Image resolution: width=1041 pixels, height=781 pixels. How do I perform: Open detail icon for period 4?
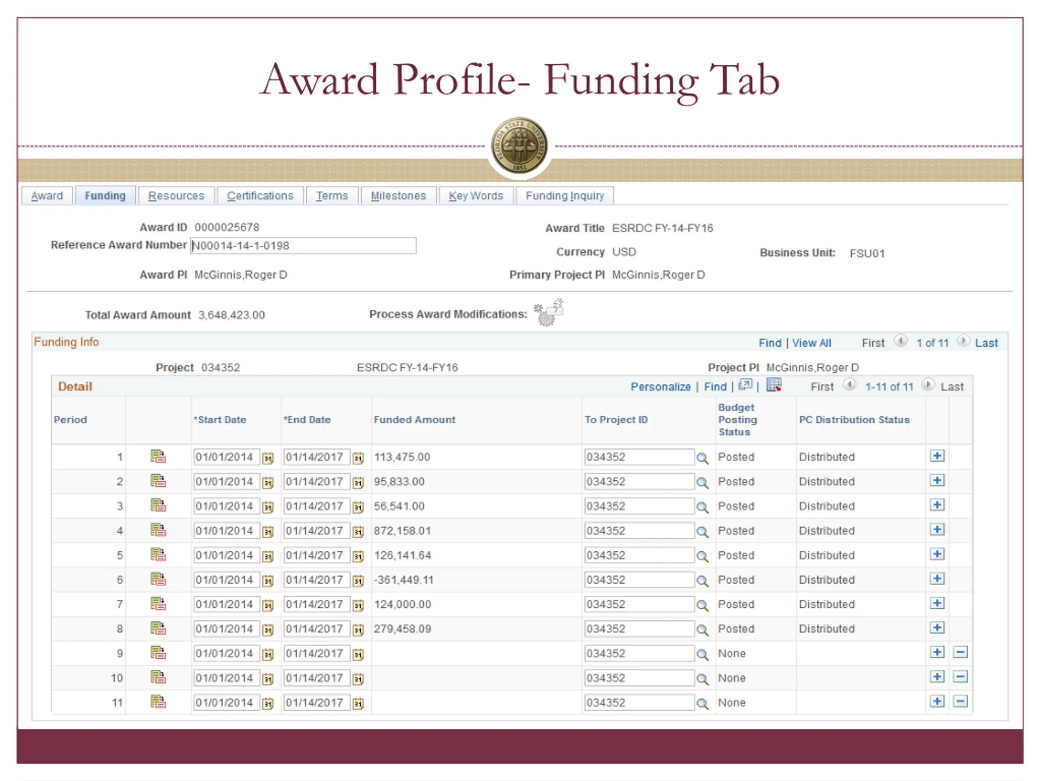click(x=158, y=530)
